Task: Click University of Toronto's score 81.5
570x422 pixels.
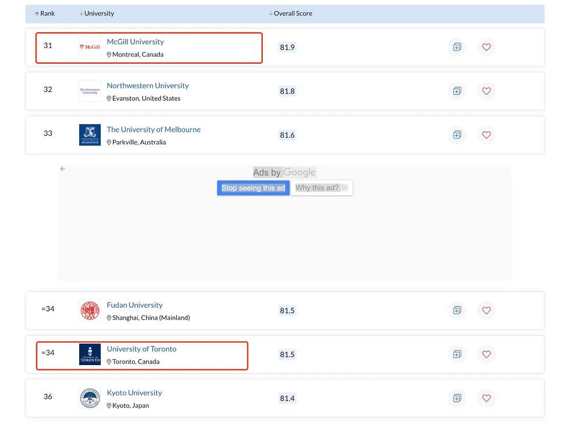Action: 287,355
